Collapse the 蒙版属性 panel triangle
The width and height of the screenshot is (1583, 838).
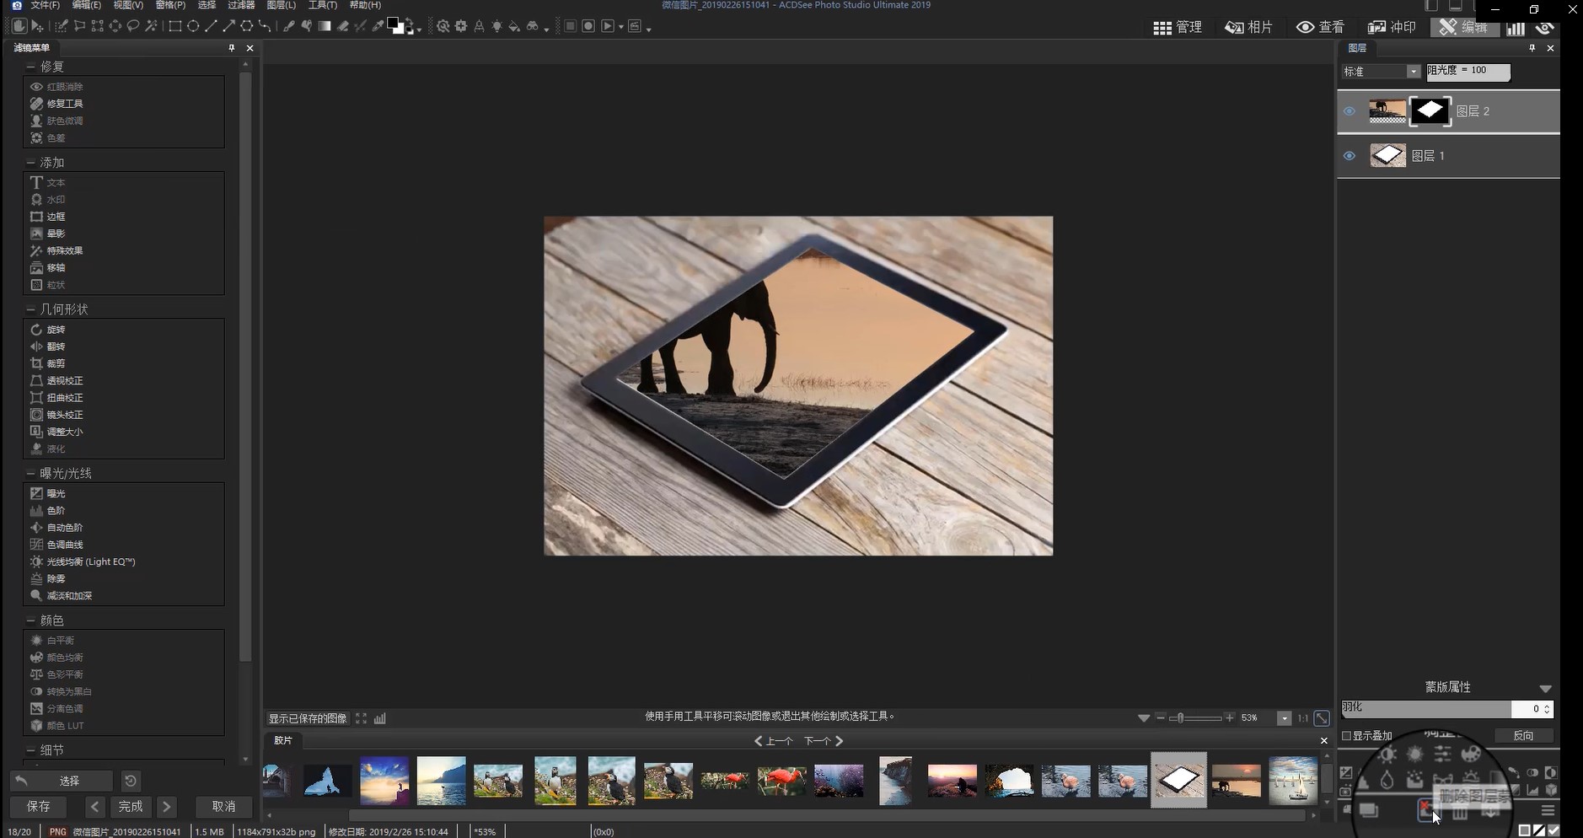[1545, 689]
